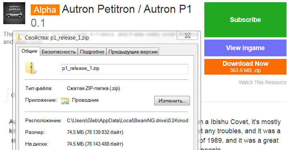Screen dimensions: 288x150
Task: Open the Подробно tab
Action: (92, 52)
